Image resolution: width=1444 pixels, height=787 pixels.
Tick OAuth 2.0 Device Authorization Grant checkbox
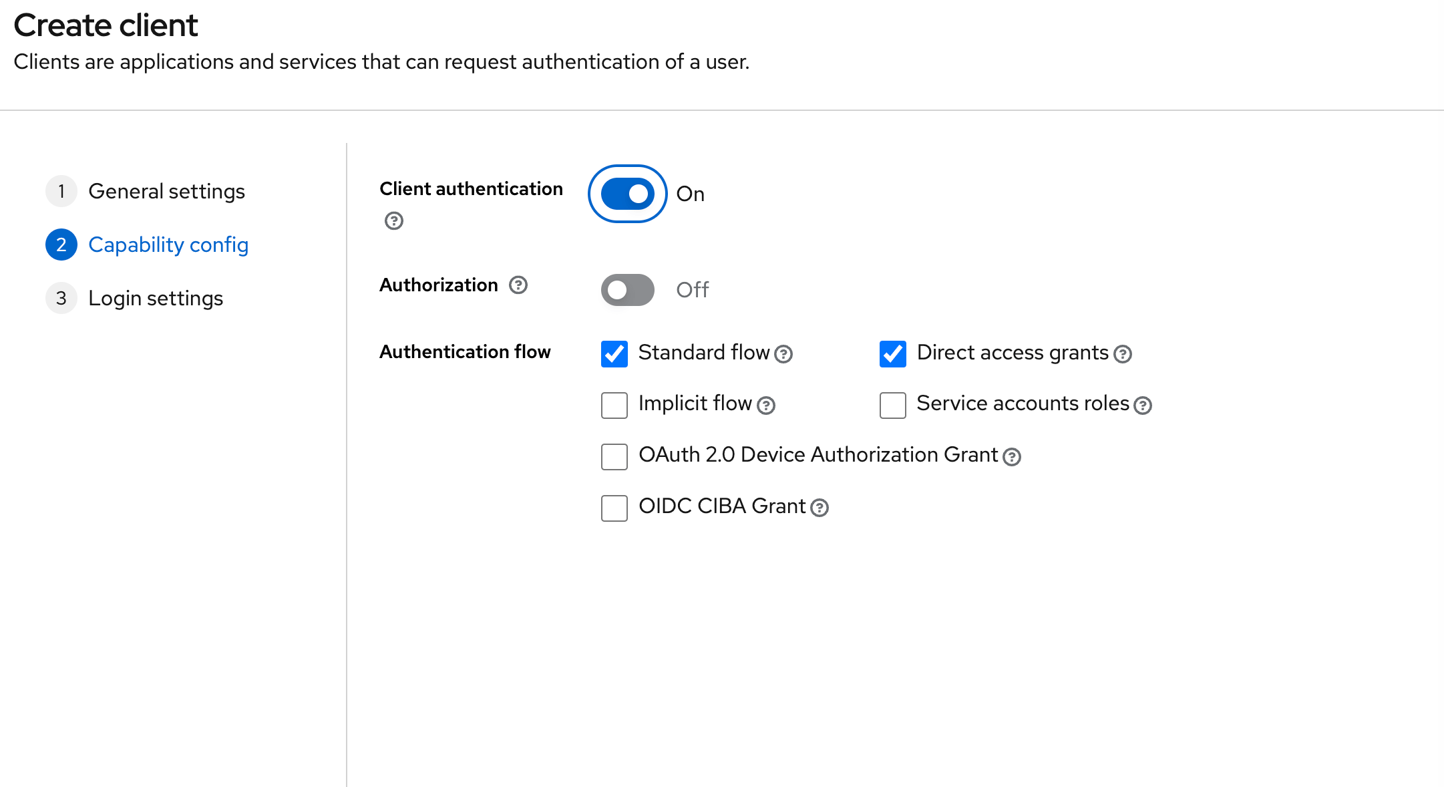614,457
